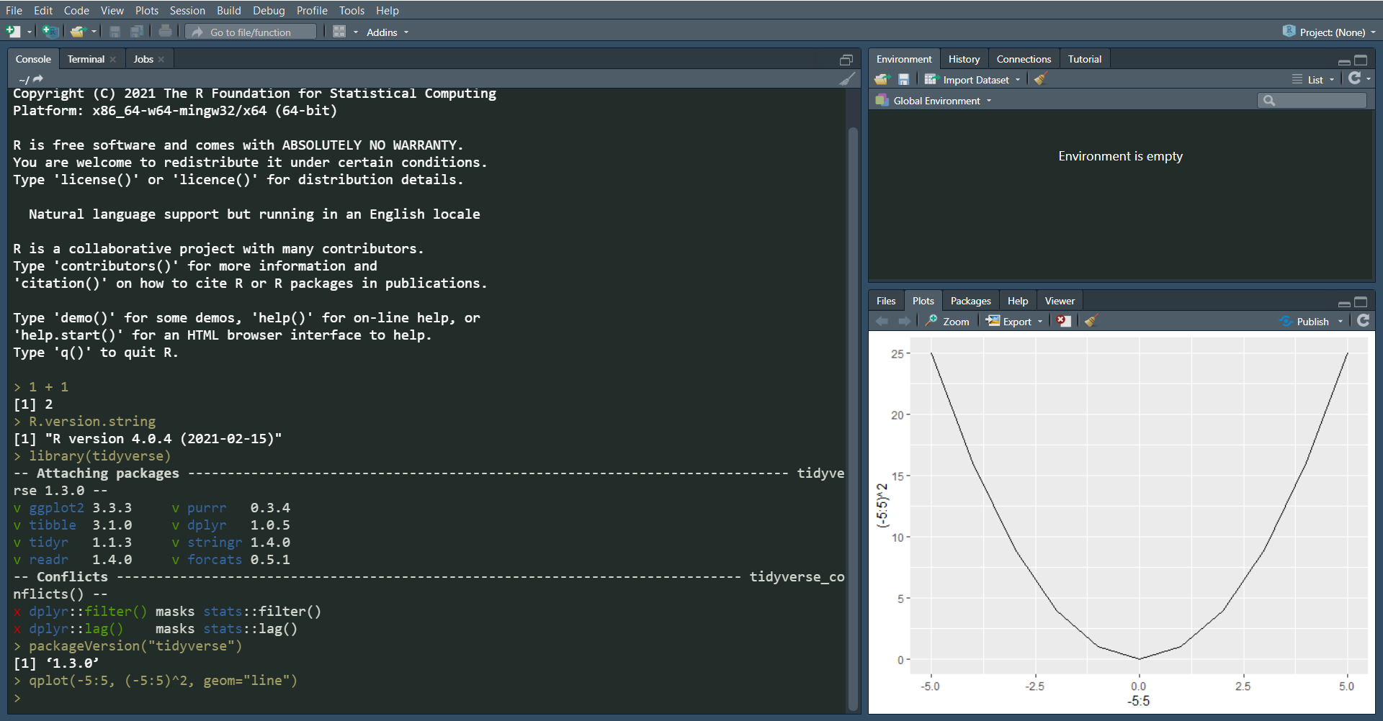Minimize the Environment pane
Viewport: 1383px width, 721px height.
(1344, 62)
